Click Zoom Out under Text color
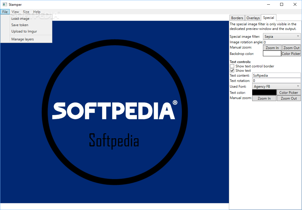Screen dimensions: 302x210 coord(289,98)
